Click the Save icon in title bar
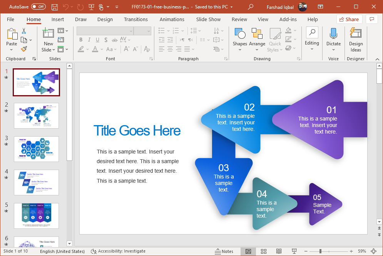 (55, 7)
